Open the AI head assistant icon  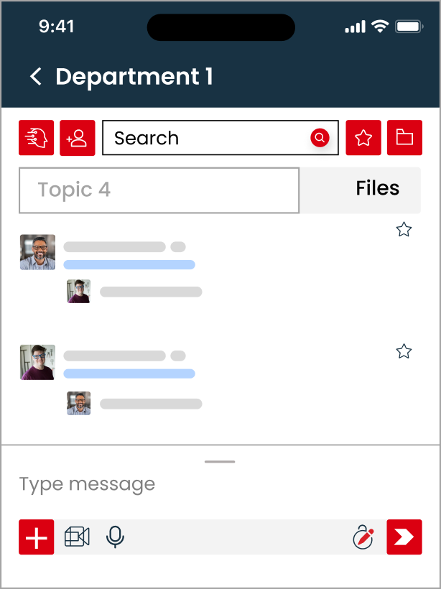(x=37, y=138)
